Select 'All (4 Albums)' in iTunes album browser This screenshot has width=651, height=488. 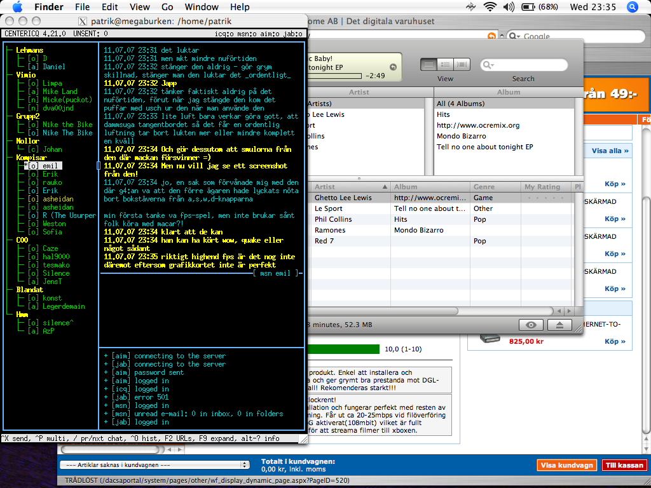(504, 104)
